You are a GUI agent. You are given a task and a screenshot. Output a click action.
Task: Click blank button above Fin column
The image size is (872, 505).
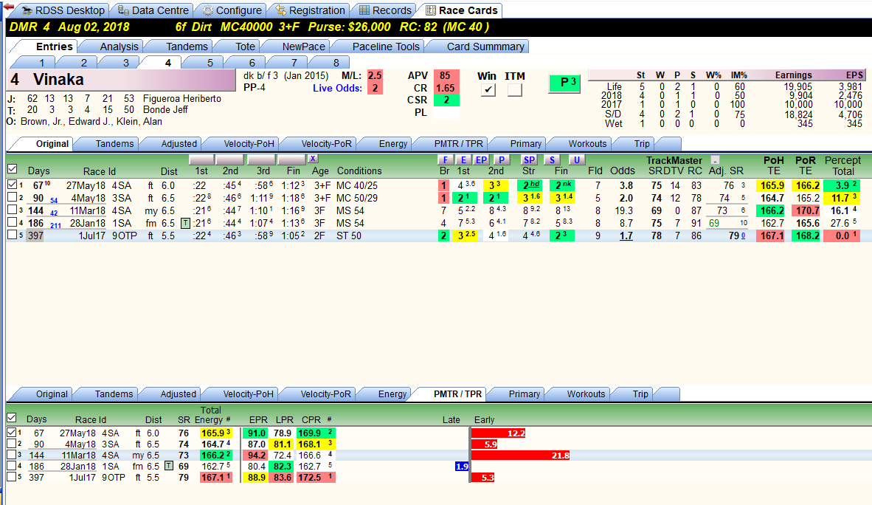click(x=292, y=159)
